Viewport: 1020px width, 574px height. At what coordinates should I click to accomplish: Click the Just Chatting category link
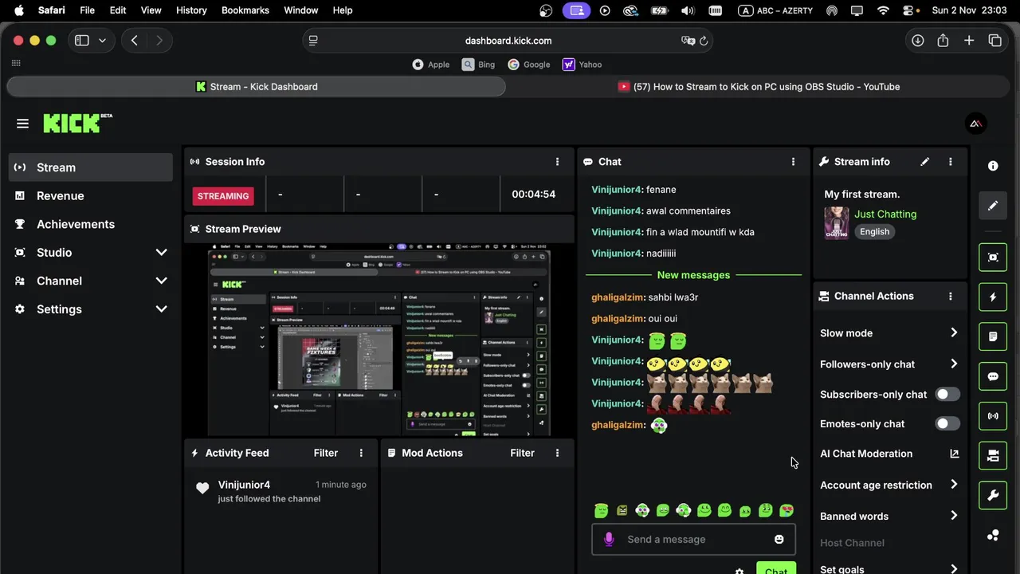click(885, 214)
